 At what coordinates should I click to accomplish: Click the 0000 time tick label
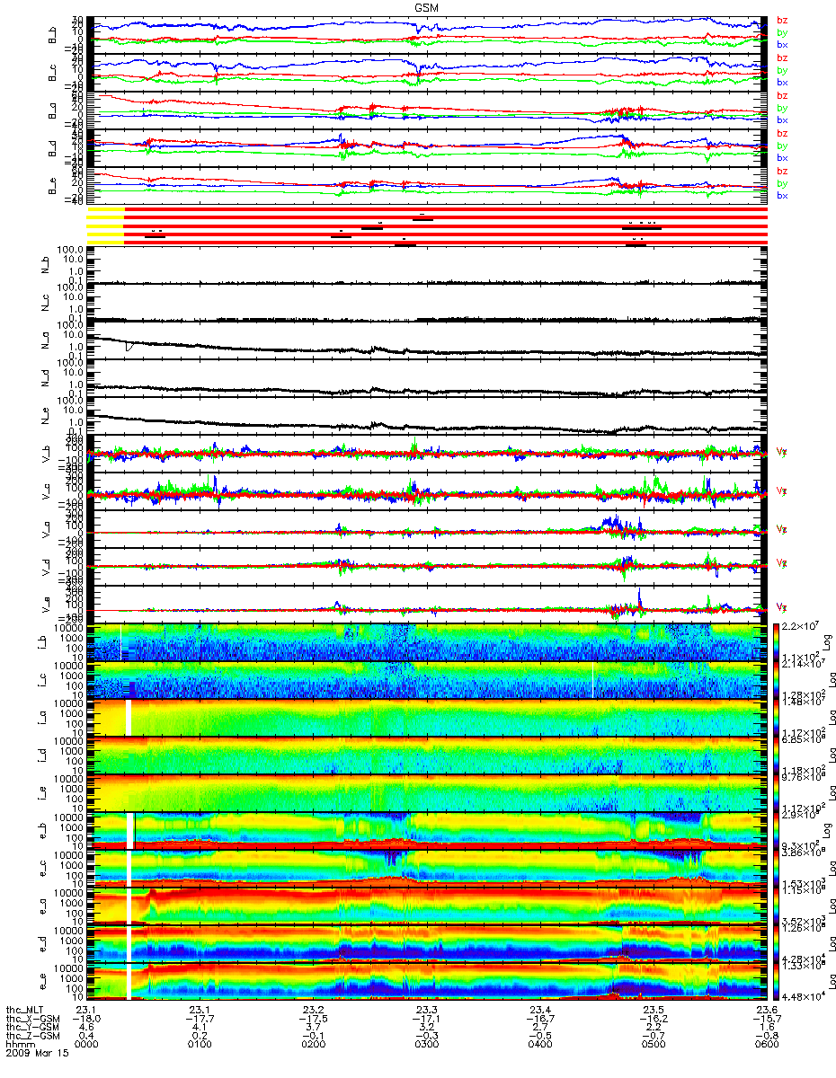[x=85, y=1046]
